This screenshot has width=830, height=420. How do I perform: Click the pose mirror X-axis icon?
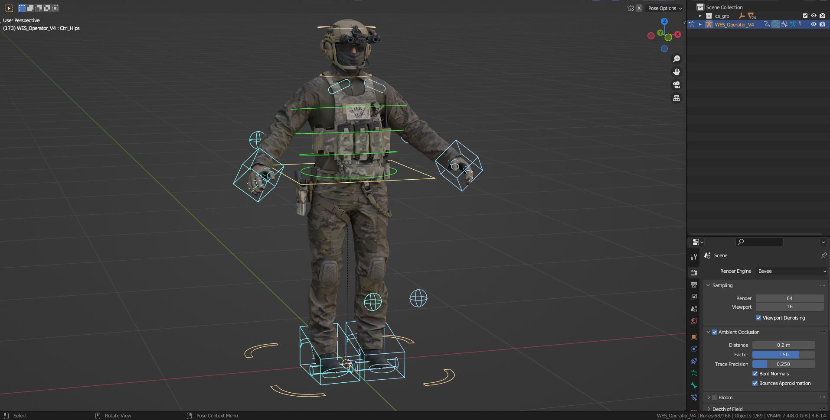click(639, 8)
